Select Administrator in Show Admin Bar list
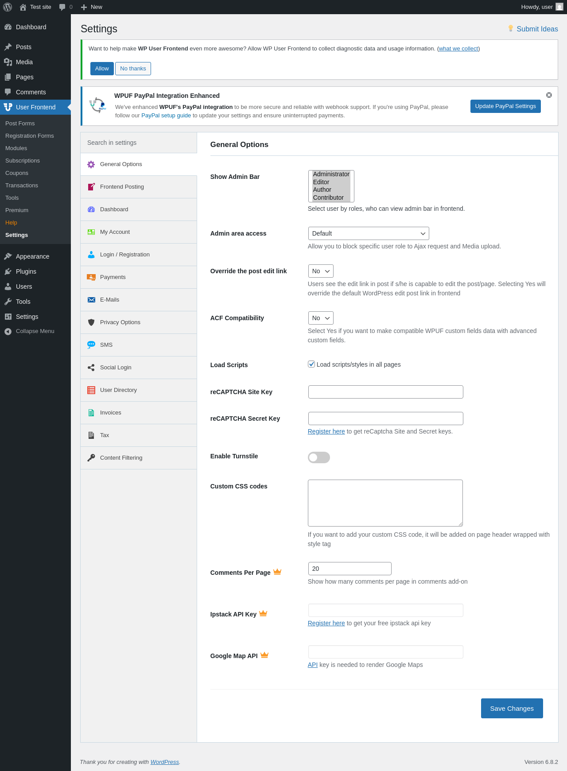Screen dimensions: 567x771 [x=331, y=174]
